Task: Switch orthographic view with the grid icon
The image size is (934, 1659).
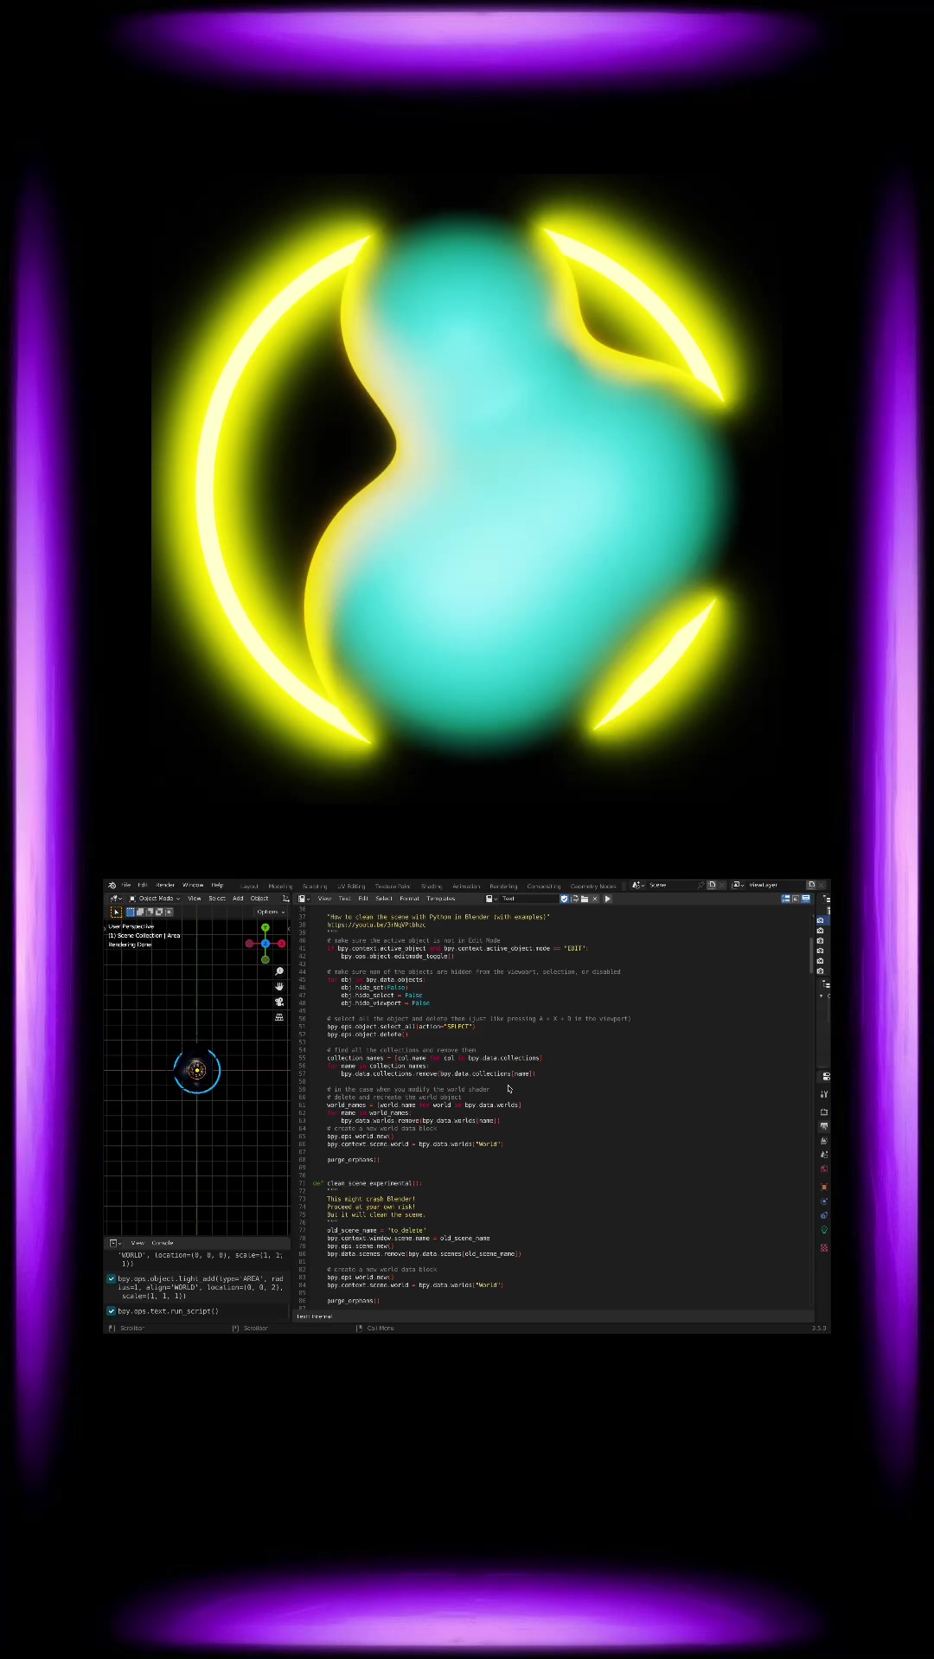Action: (x=279, y=1017)
